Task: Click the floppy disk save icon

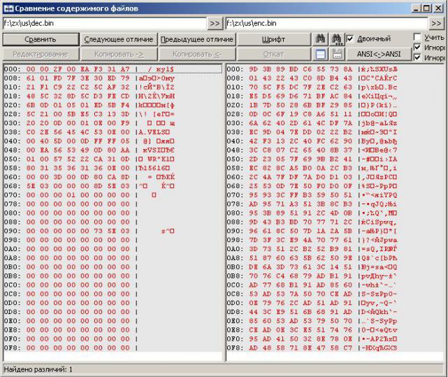Action: 336,55
